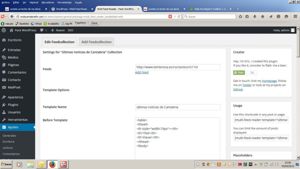Click the paper plane send icon in toolbar
Viewport: 300px width, 169px height.
click(271, 17)
